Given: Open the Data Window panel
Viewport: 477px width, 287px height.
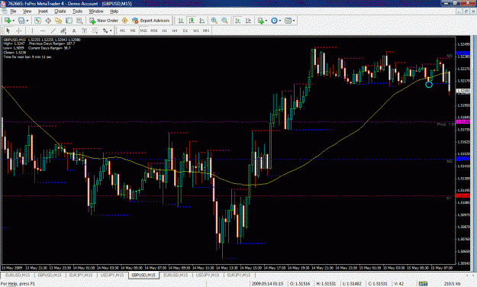Looking at the screenshot, I should pos(48,21).
